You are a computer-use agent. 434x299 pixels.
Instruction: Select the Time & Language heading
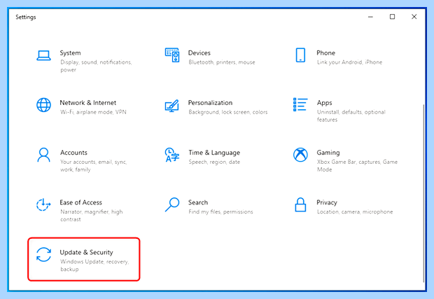pos(214,153)
